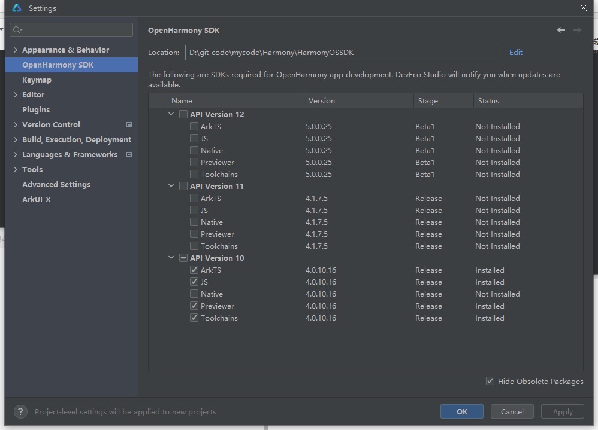Click Beta1 stage in ArkTS 5.0.0.25 row

pyautogui.click(x=425, y=126)
